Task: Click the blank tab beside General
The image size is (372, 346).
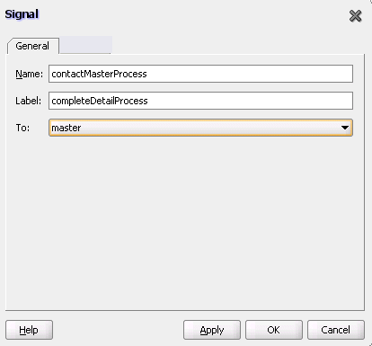Action: pyautogui.click(x=85, y=45)
